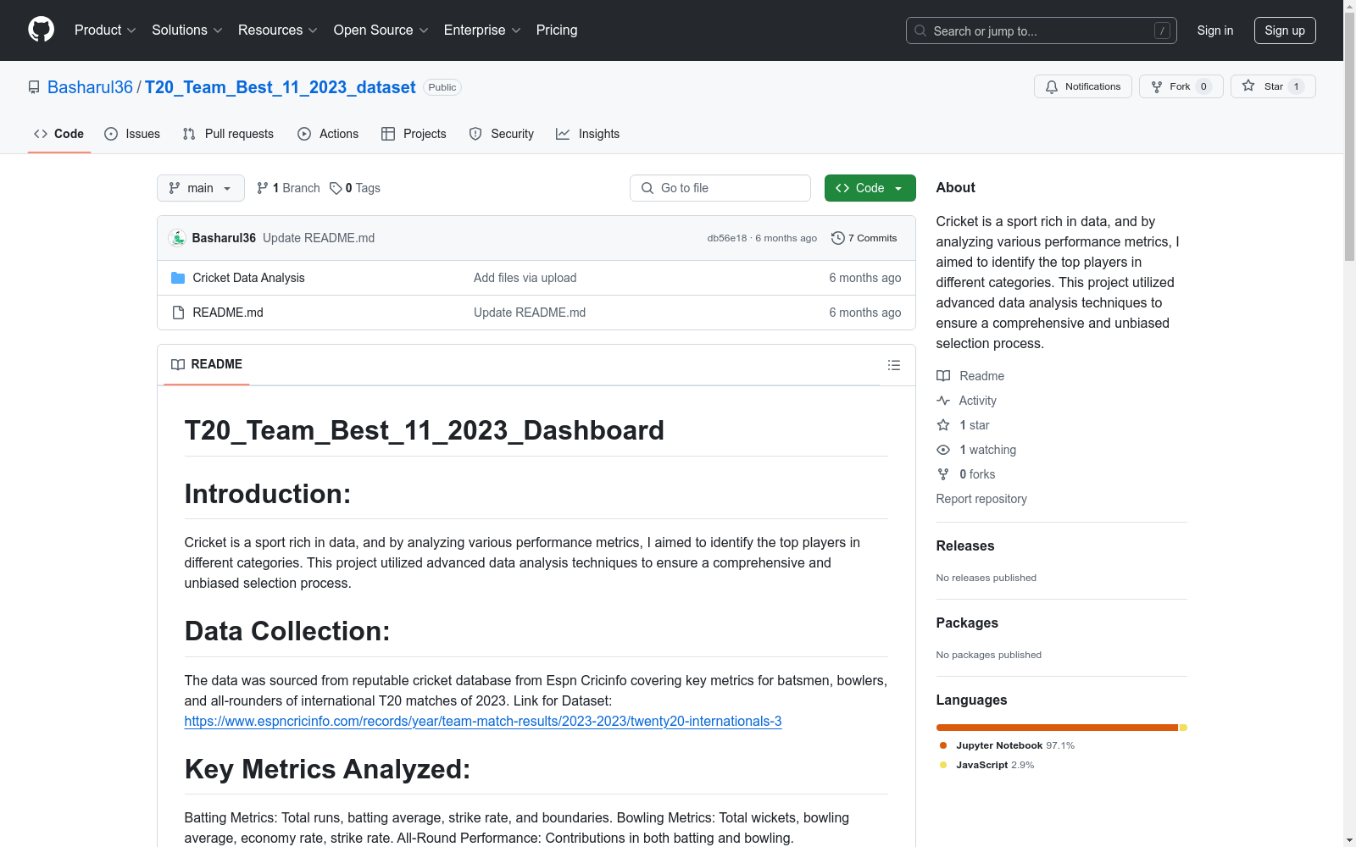Open the Cricket Data Analysis folder name

(x=248, y=278)
